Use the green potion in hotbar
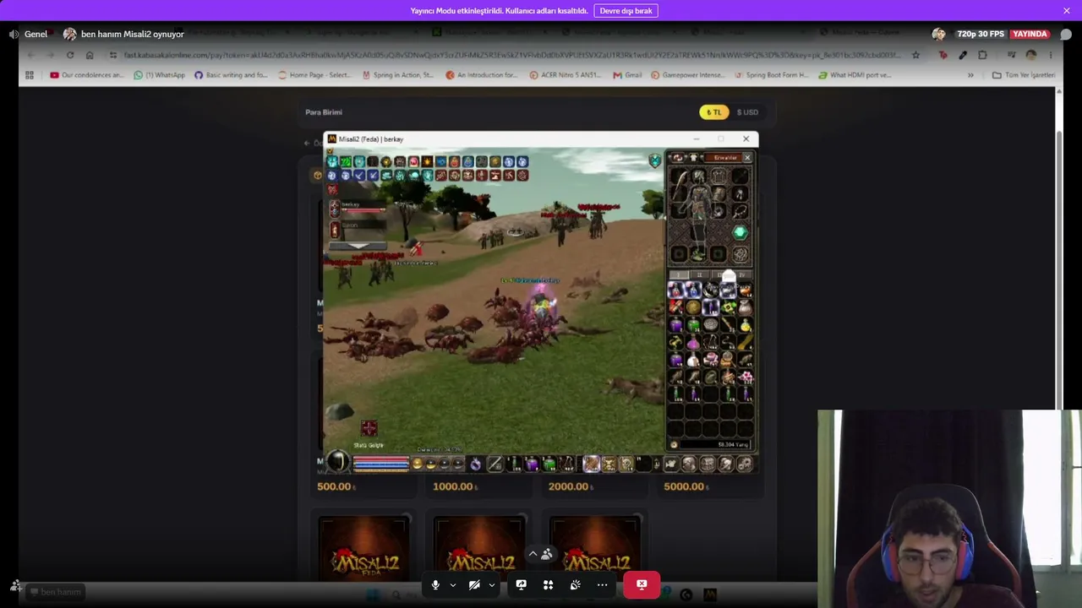 pos(549,464)
